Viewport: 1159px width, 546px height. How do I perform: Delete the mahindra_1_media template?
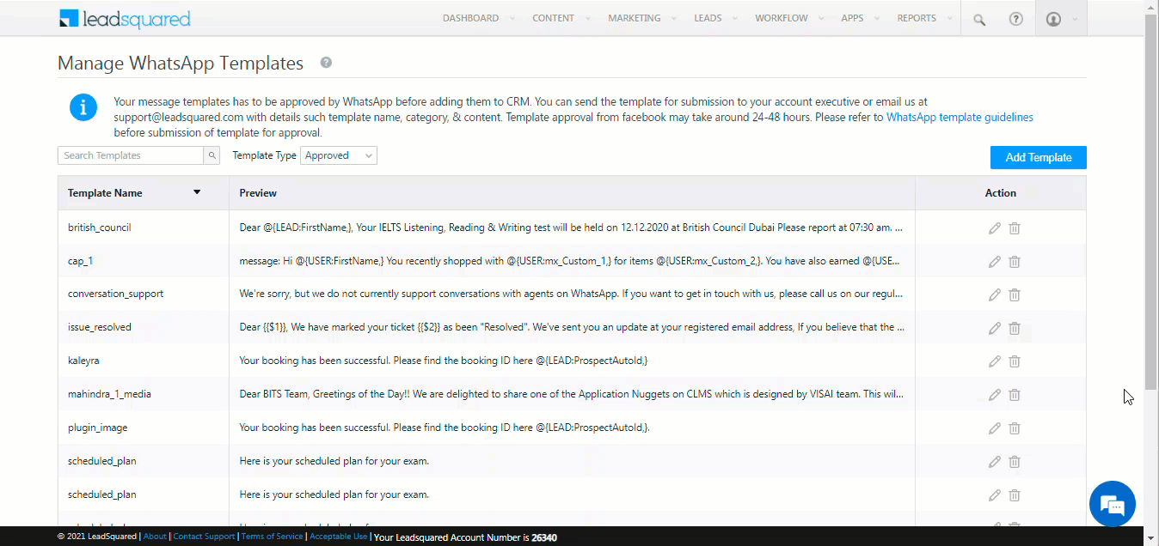(1015, 395)
